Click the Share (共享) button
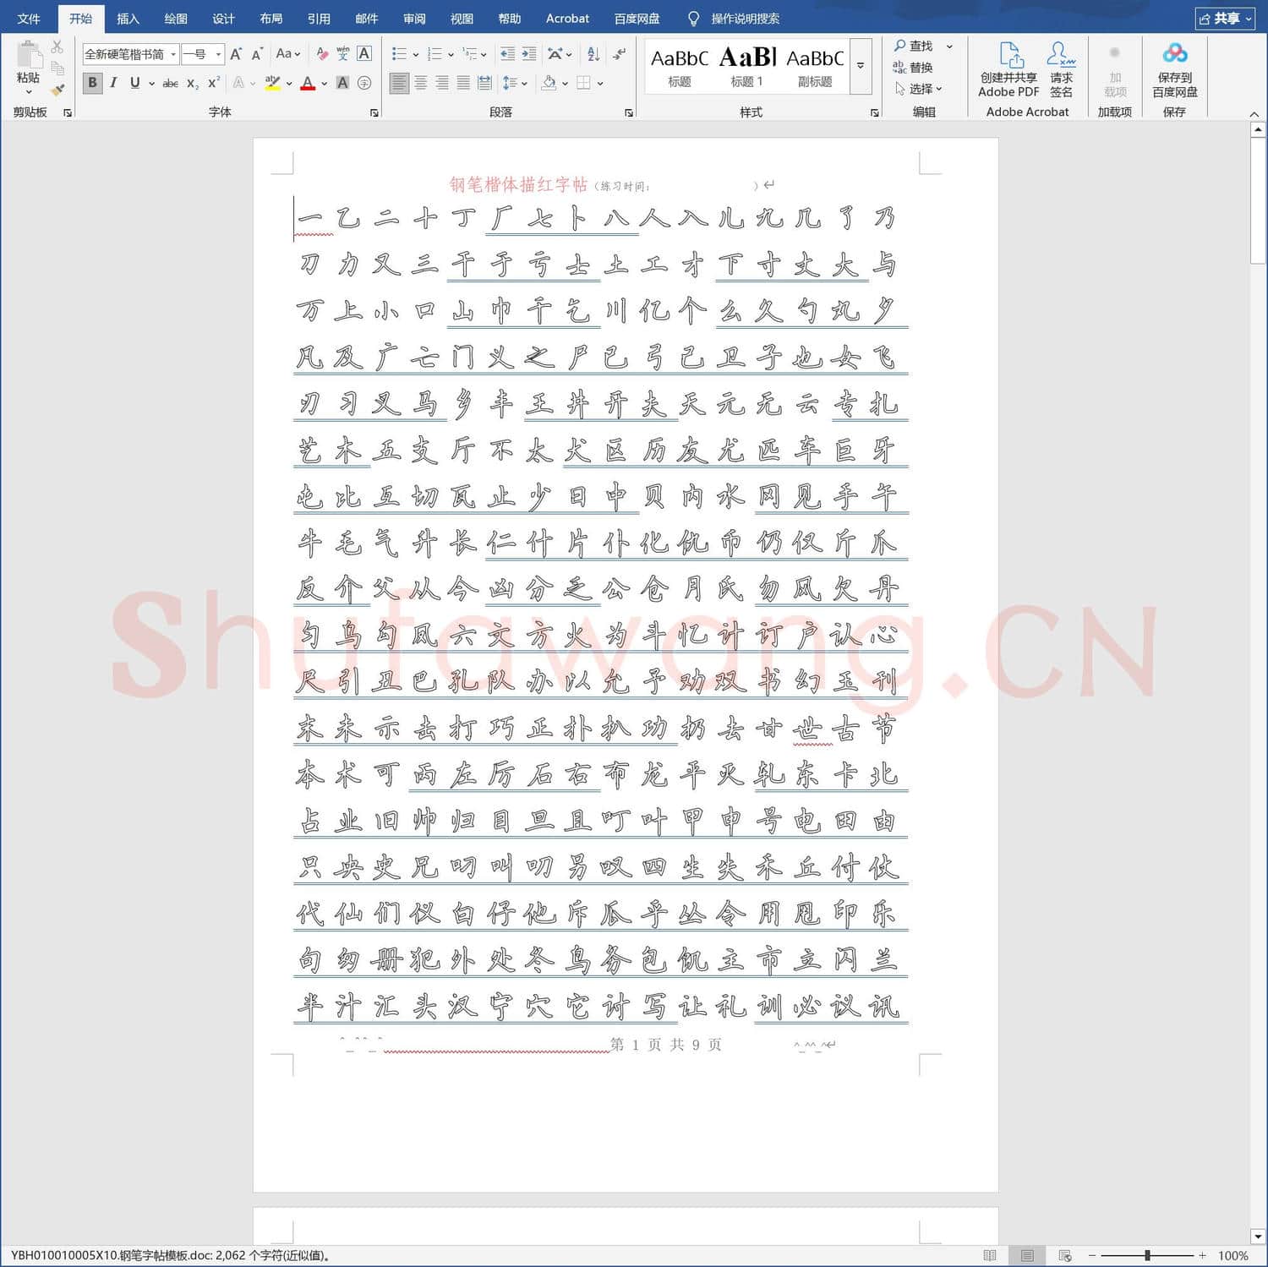This screenshot has width=1268, height=1267. [1225, 19]
